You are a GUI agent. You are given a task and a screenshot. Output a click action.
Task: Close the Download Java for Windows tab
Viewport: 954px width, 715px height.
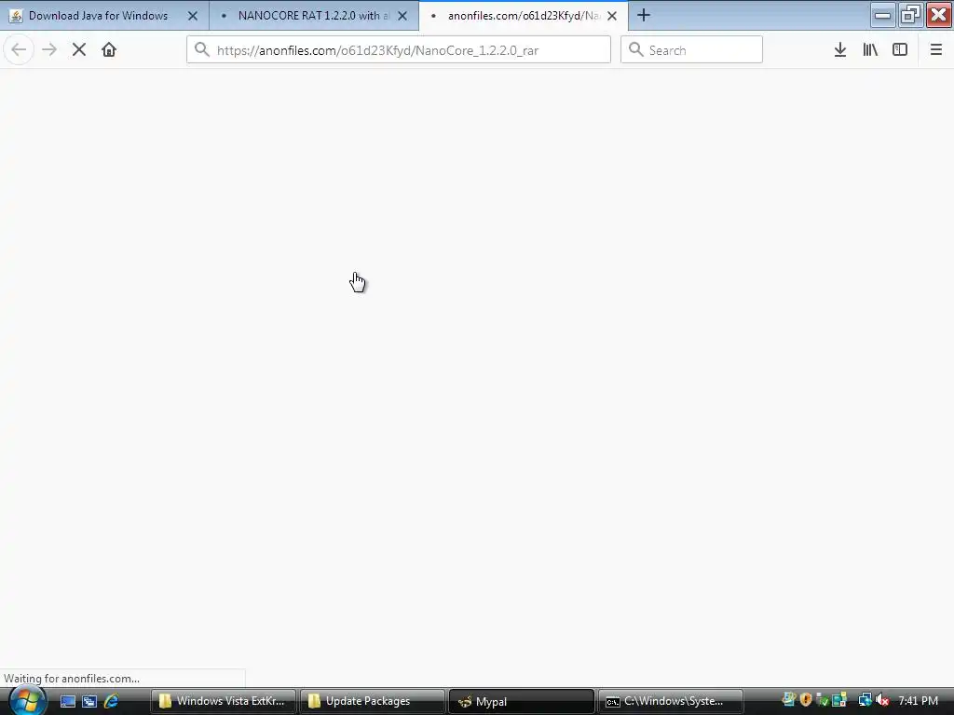193,16
